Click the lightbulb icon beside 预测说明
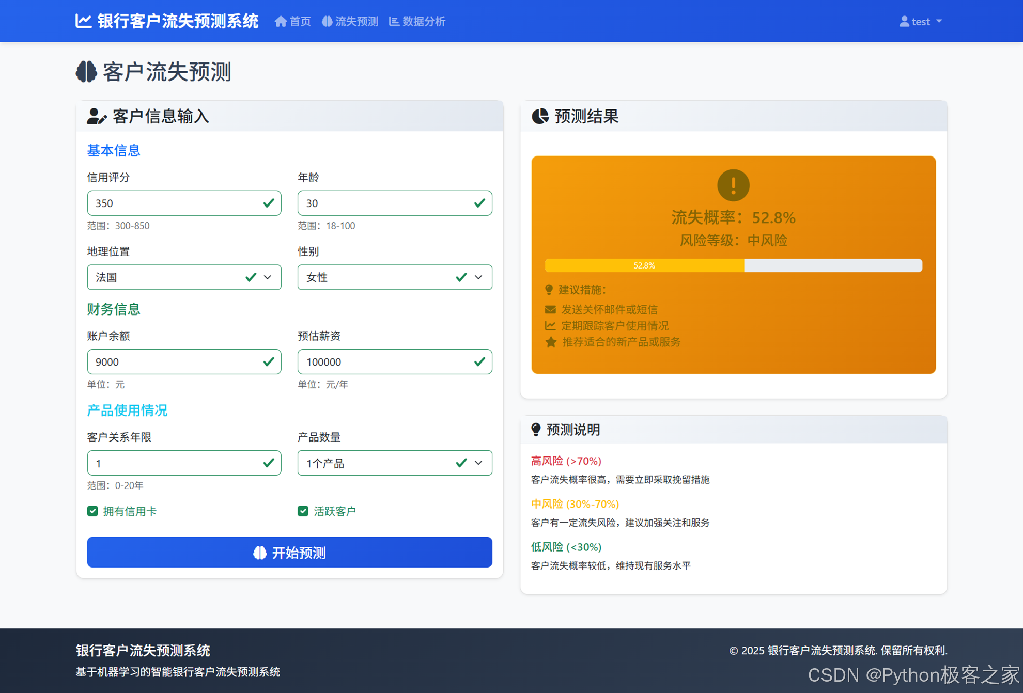The width and height of the screenshot is (1023, 693). pos(536,430)
